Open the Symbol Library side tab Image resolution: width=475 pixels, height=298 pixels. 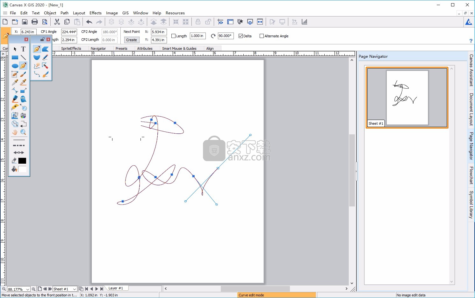(x=471, y=205)
